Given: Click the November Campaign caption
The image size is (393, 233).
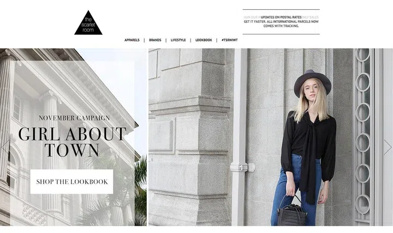Looking at the screenshot, I should click(74, 118).
